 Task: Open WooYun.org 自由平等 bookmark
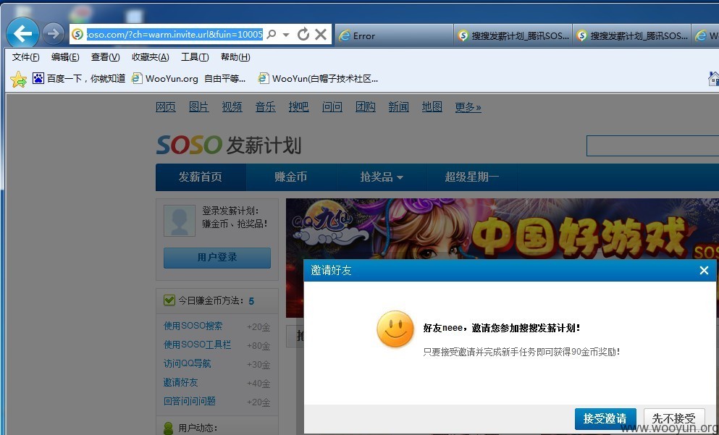[x=188, y=79]
